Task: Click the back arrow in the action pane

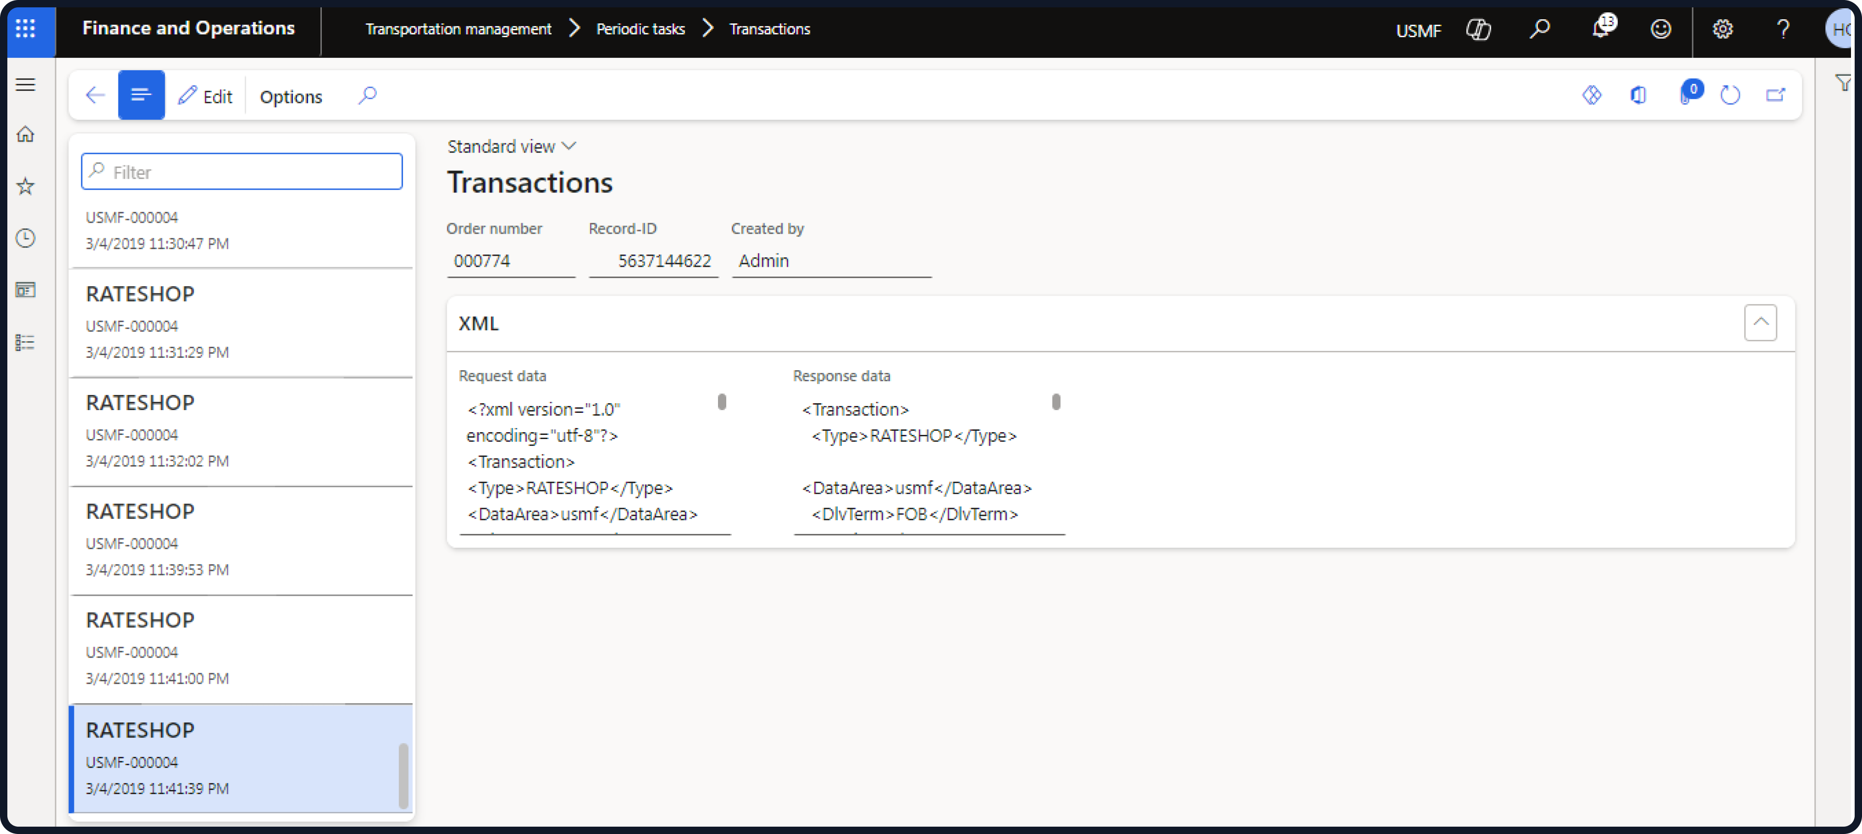Action: [x=95, y=95]
